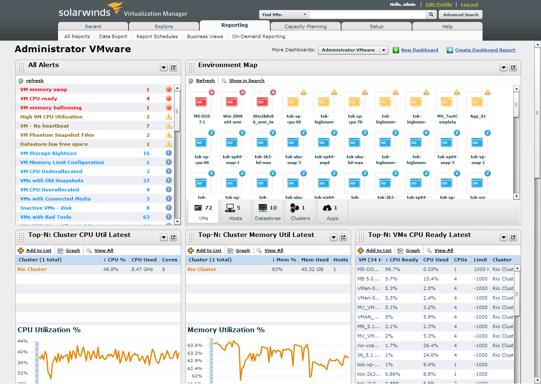Click the info icon for VM Storage Rightsize
The image size is (541, 384).
[169, 153]
